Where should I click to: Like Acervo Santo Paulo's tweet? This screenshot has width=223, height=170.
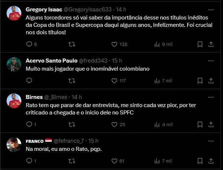[x=114, y=81]
